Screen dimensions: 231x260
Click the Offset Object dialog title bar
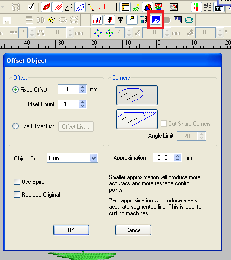(x=113, y=60)
